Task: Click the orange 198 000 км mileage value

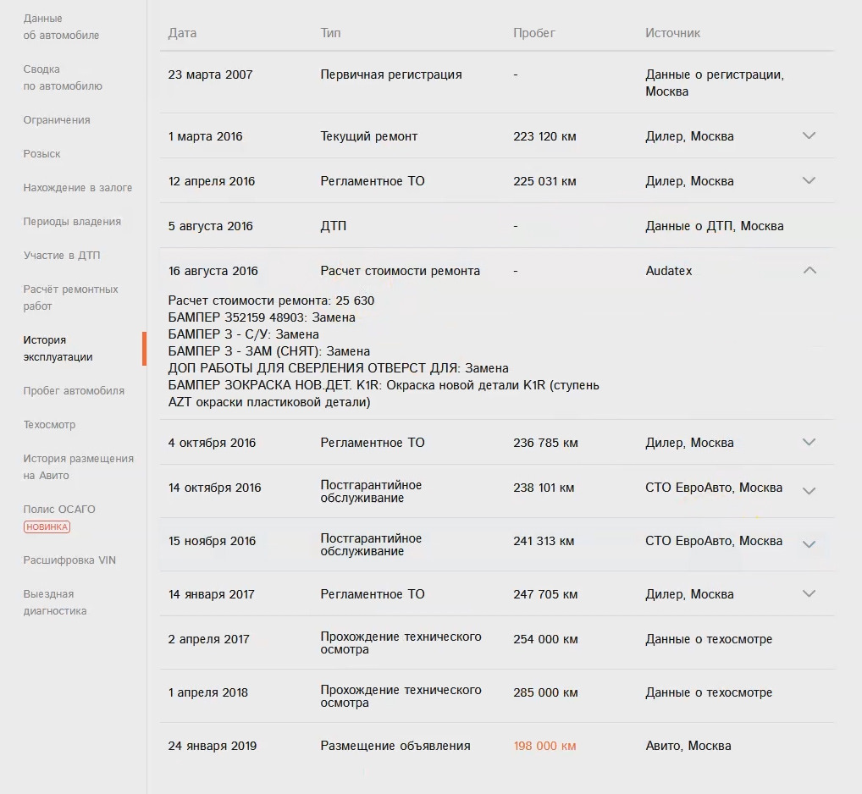Action: coord(544,746)
